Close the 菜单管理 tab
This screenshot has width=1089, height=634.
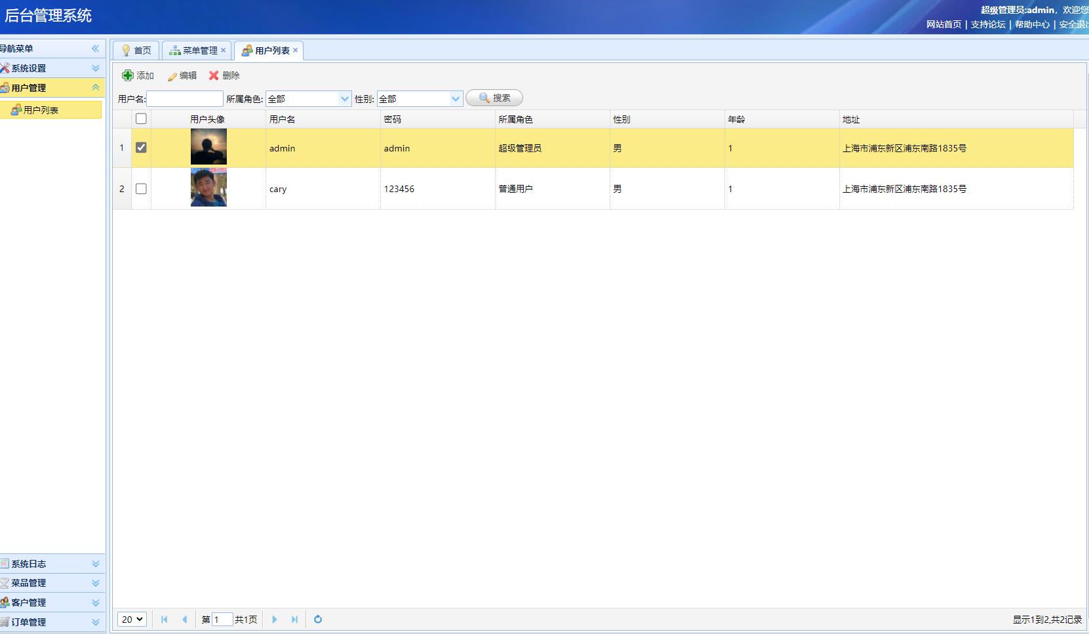[x=223, y=50]
